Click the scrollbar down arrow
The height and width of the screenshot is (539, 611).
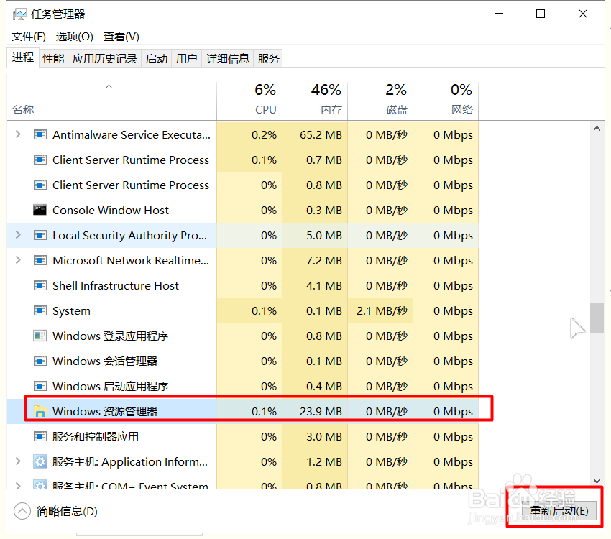(x=597, y=482)
